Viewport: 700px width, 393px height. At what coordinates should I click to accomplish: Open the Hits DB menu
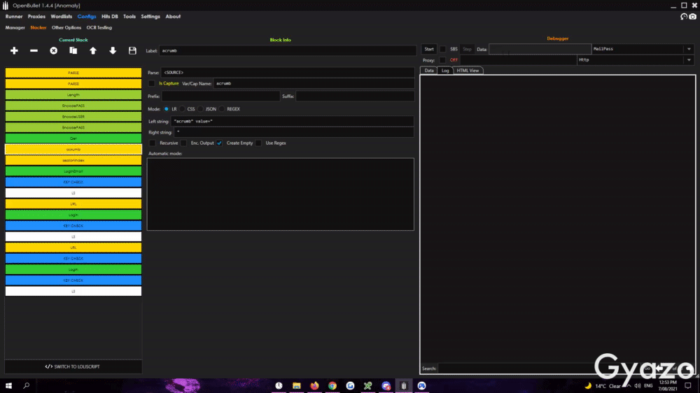coord(110,17)
